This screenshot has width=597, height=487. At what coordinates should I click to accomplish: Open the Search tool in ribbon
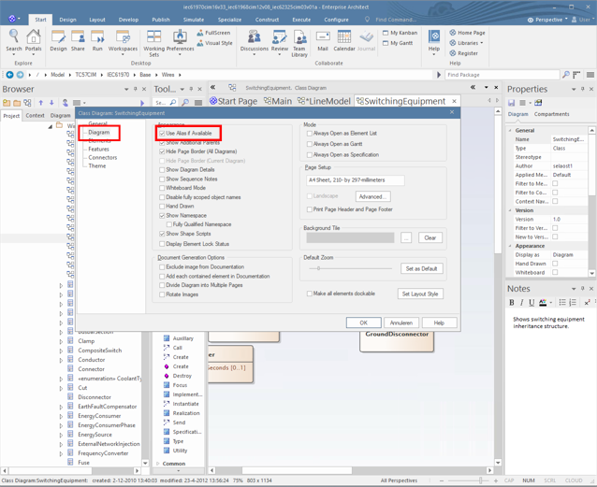pos(14,41)
